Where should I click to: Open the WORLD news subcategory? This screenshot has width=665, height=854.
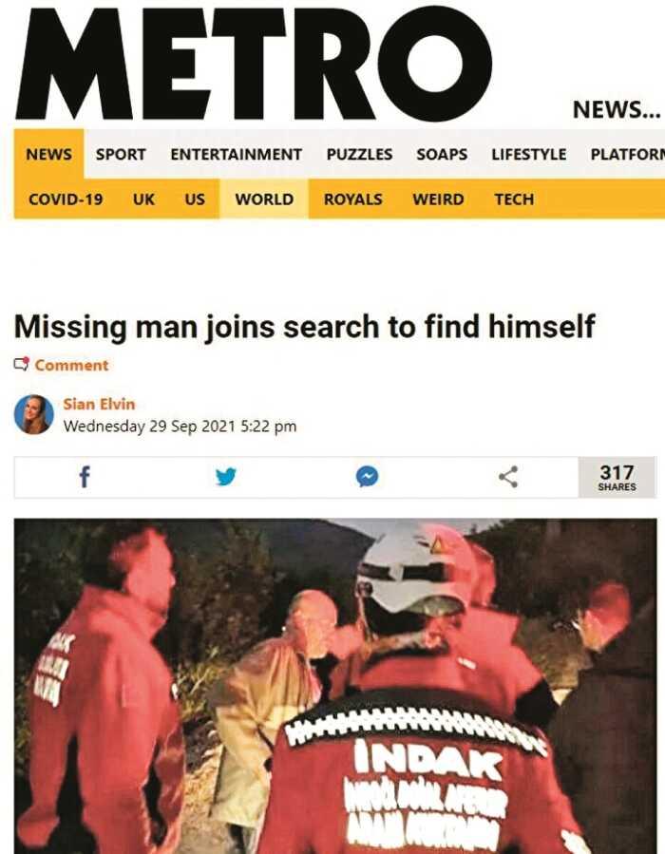[264, 199]
